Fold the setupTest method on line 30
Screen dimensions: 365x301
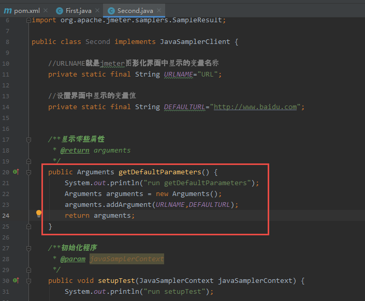point(27,280)
